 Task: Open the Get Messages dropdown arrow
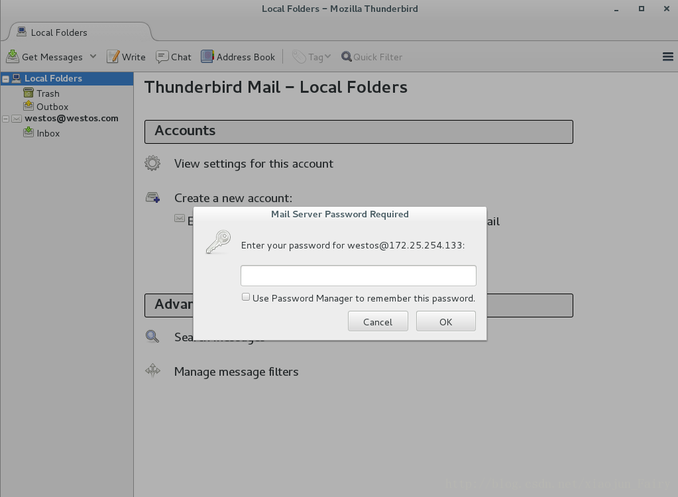point(93,56)
